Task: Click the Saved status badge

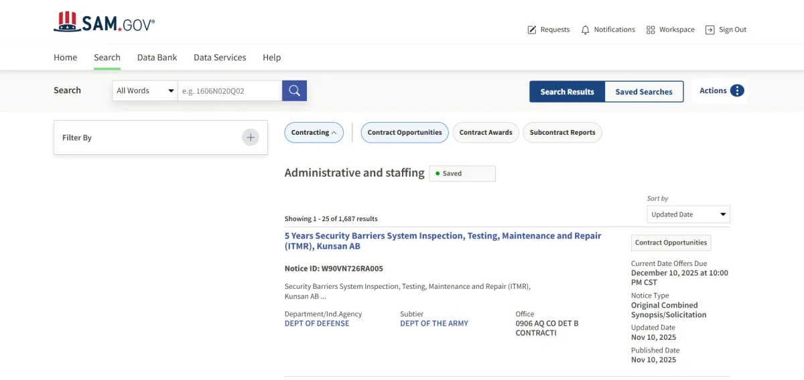Action: click(x=462, y=174)
